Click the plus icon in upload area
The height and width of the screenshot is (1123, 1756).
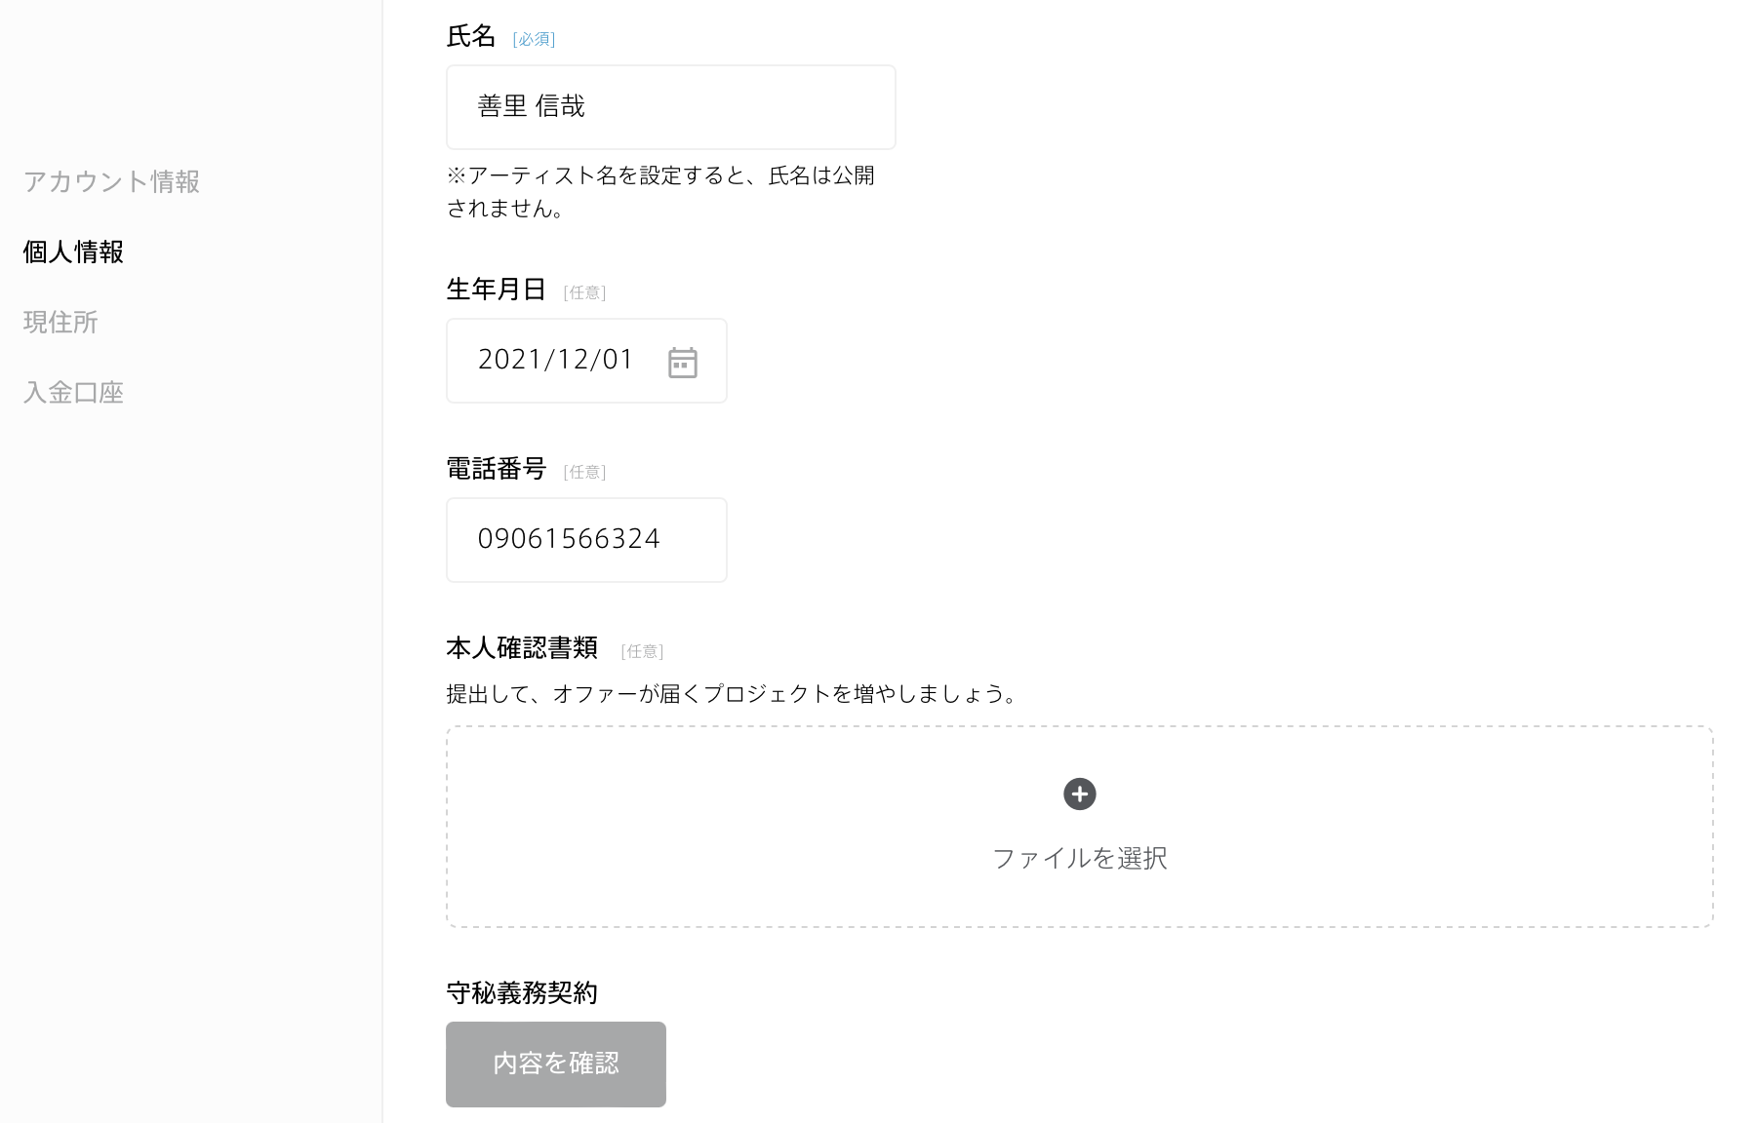click(1079, 794)
